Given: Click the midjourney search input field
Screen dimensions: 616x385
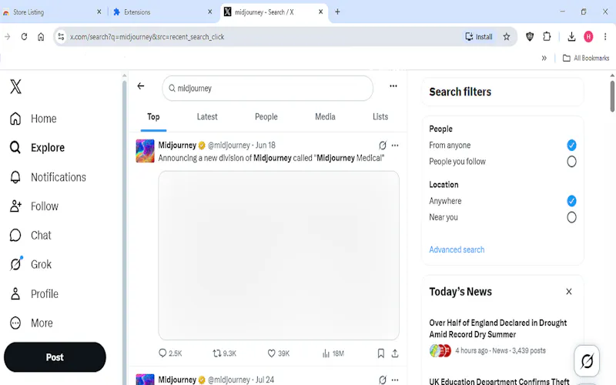Looking at the screenshot, I should [267, 89].
